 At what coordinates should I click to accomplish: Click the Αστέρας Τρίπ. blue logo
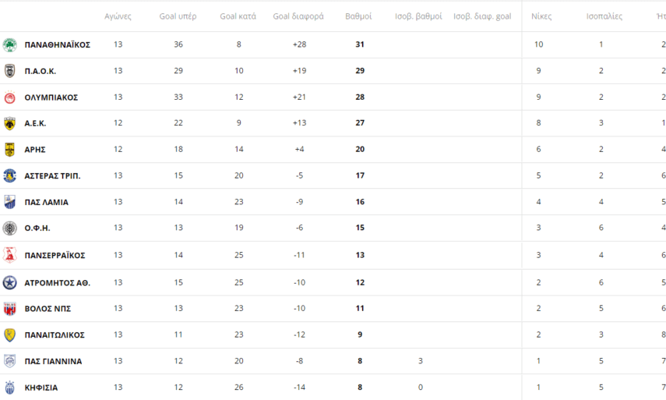pos(10,176)
